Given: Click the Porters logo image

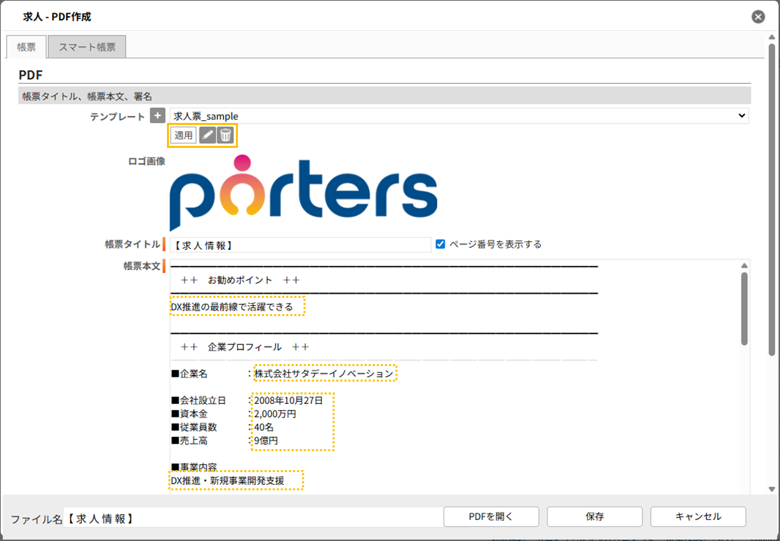Looking at the screenshot, I should point(303,192).
